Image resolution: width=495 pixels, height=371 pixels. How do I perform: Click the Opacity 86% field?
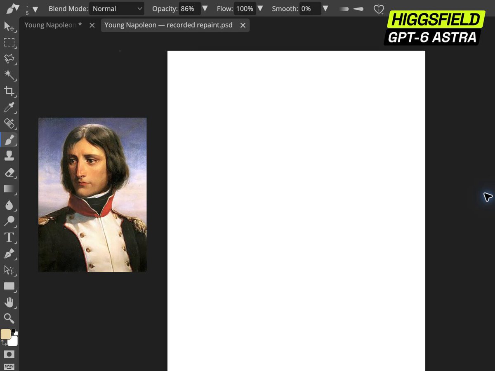tap(190, 9)
